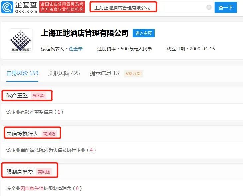Open legal representative 任金荣 link
This screenshot has width=243, height=196.
pos(76,49)
